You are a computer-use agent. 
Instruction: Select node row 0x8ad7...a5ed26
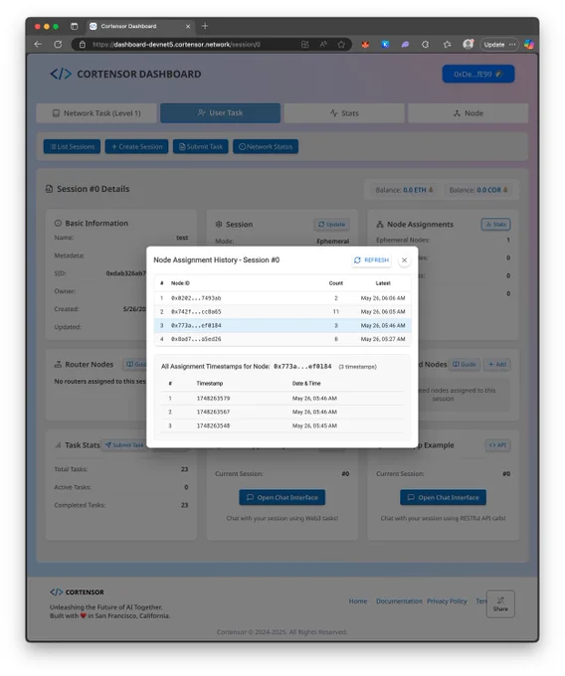pos(282,339)
